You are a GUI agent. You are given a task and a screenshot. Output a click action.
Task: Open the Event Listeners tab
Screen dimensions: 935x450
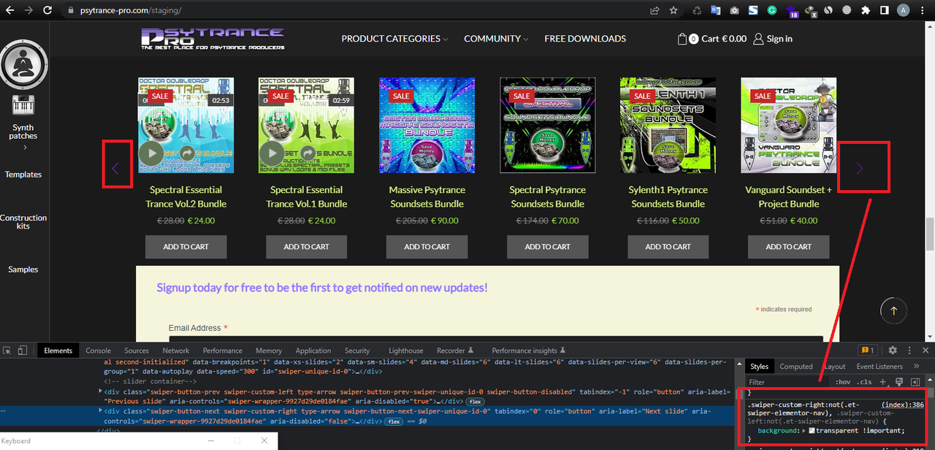coord(879,367)
